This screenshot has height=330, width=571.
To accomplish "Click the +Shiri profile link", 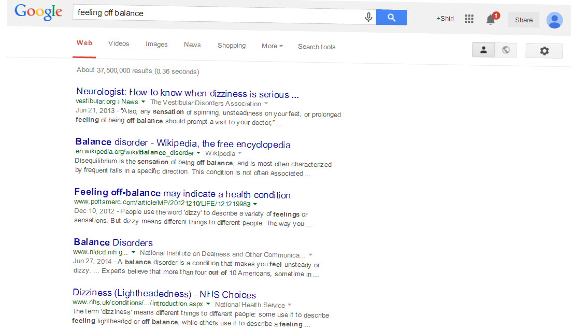I will coord(445,18).
